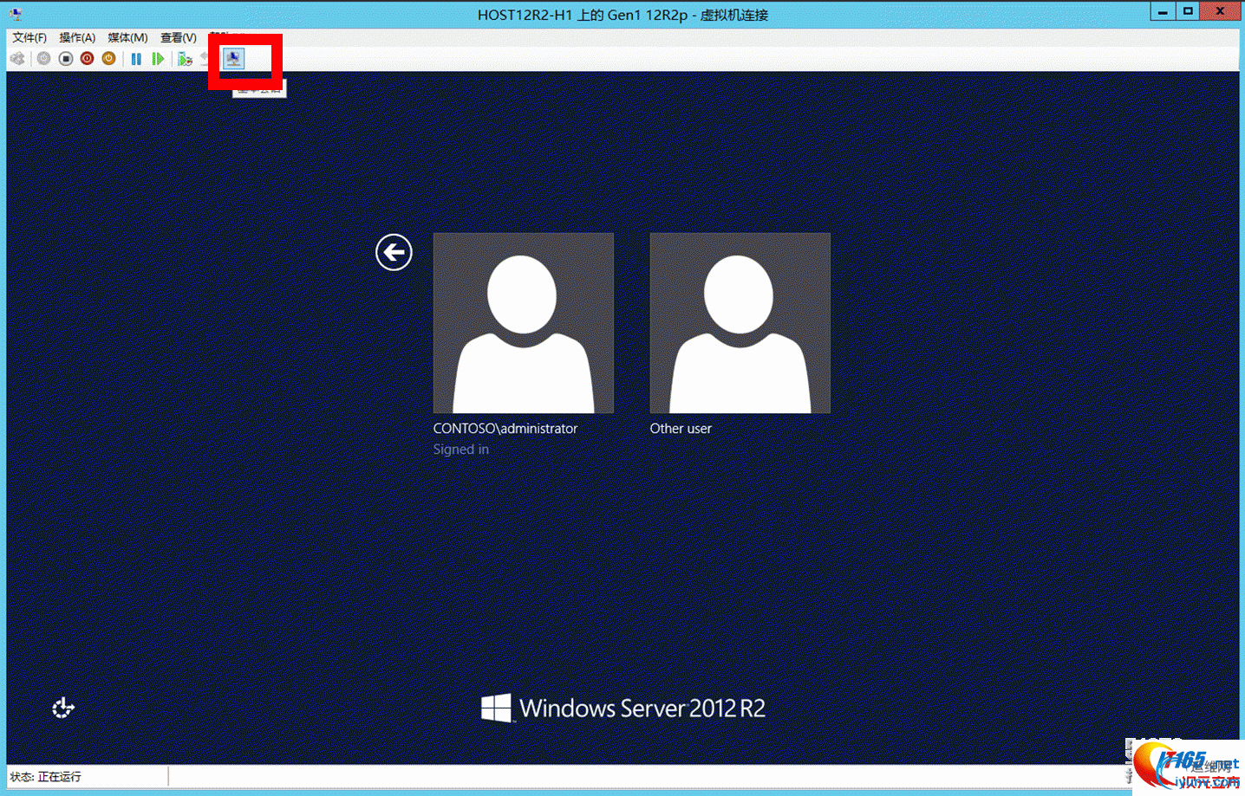The width and height of the screenshot is (1245, 796).
Task: Click the greyed-out Start VM toolbar icon
Action: pyautogui.click(x=43, y=59)
